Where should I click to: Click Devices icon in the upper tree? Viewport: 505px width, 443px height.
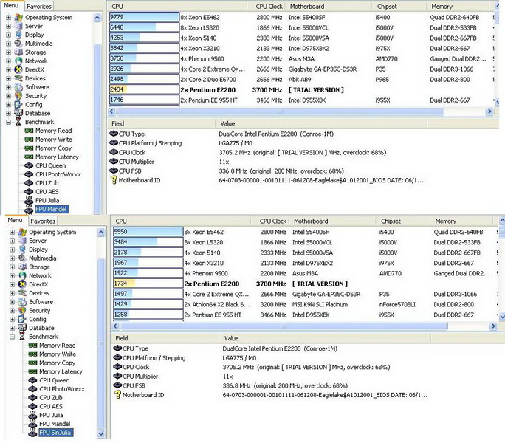18,78
